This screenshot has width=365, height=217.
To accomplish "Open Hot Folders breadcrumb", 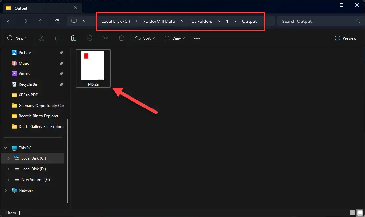I will (200, 21).
